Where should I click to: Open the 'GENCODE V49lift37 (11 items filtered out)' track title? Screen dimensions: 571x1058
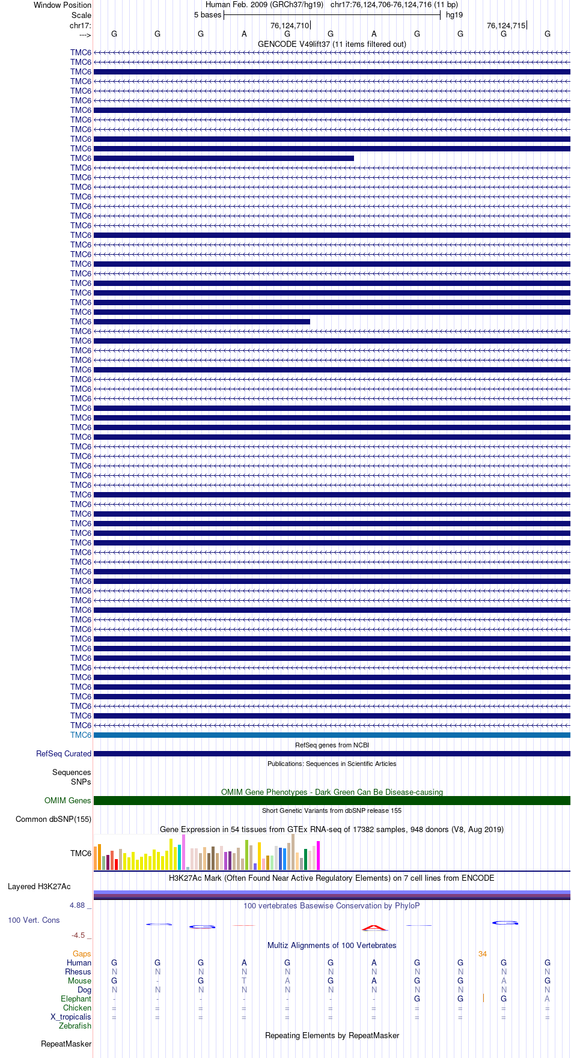pyautogui.click(x=332, y=44)
